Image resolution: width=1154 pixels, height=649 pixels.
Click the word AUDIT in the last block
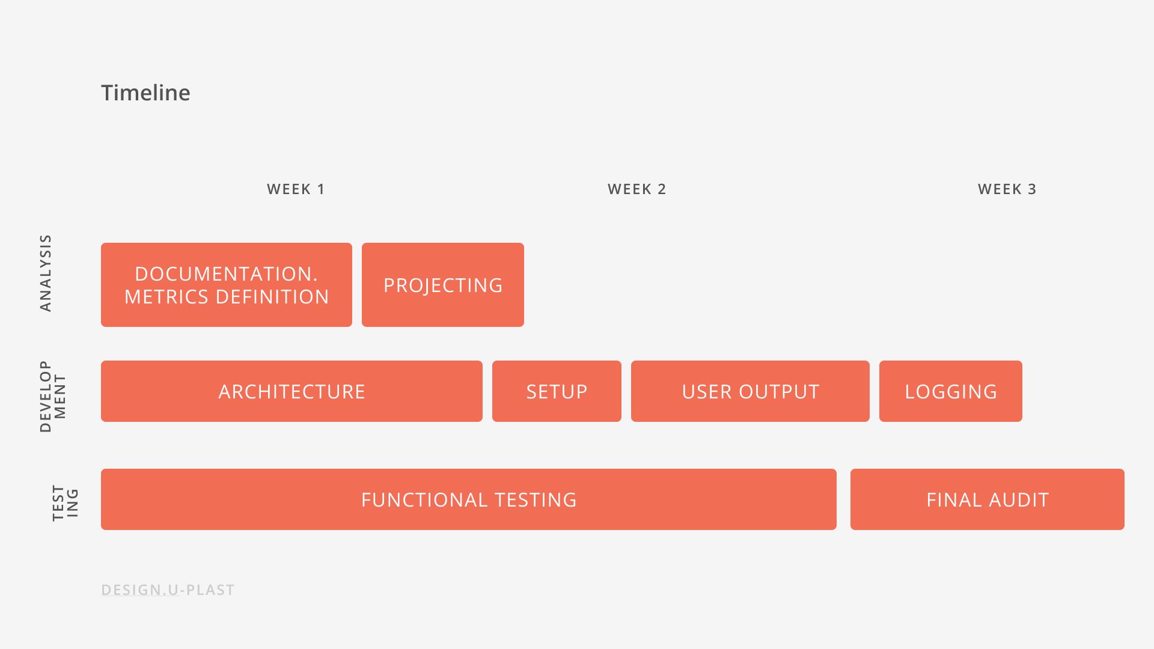tap(1019, 500)
